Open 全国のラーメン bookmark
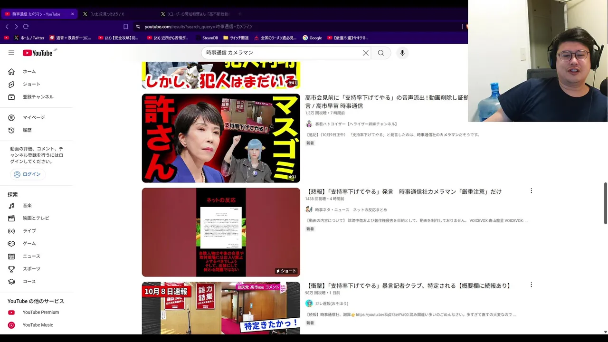The image size is (608, 342). pos(275,38)
